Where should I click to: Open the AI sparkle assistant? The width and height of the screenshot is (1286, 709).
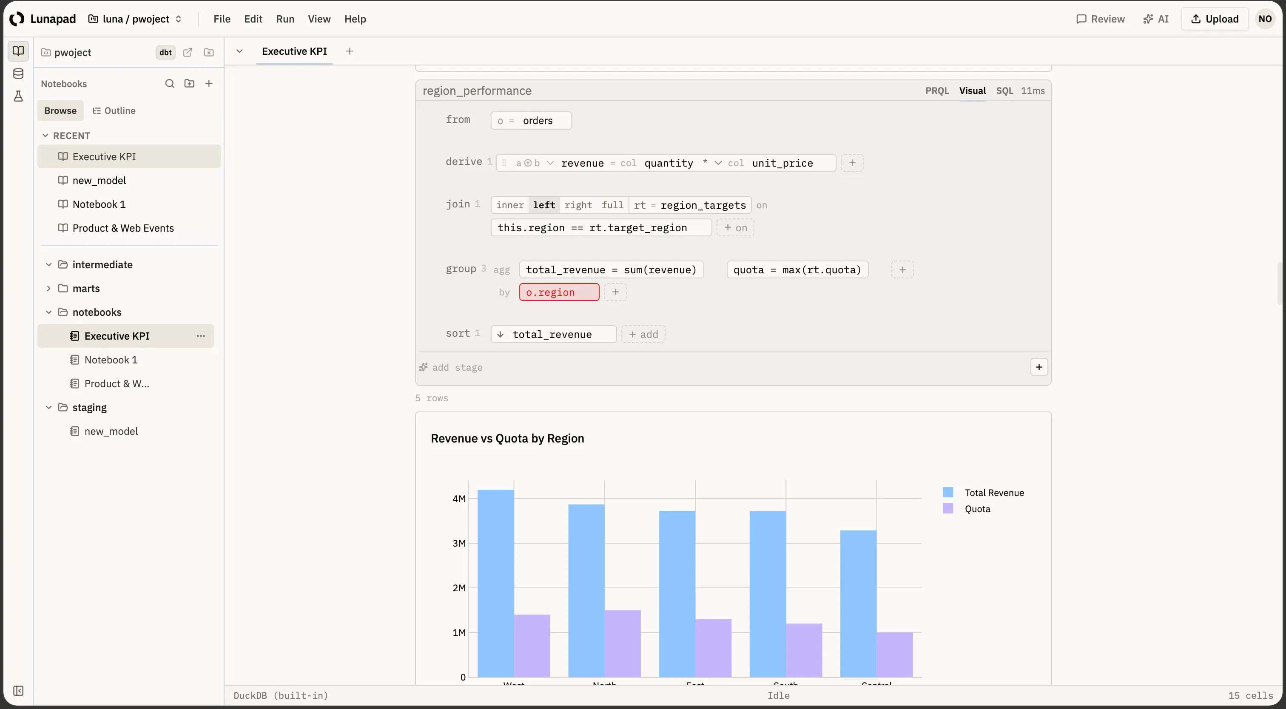1156,19
